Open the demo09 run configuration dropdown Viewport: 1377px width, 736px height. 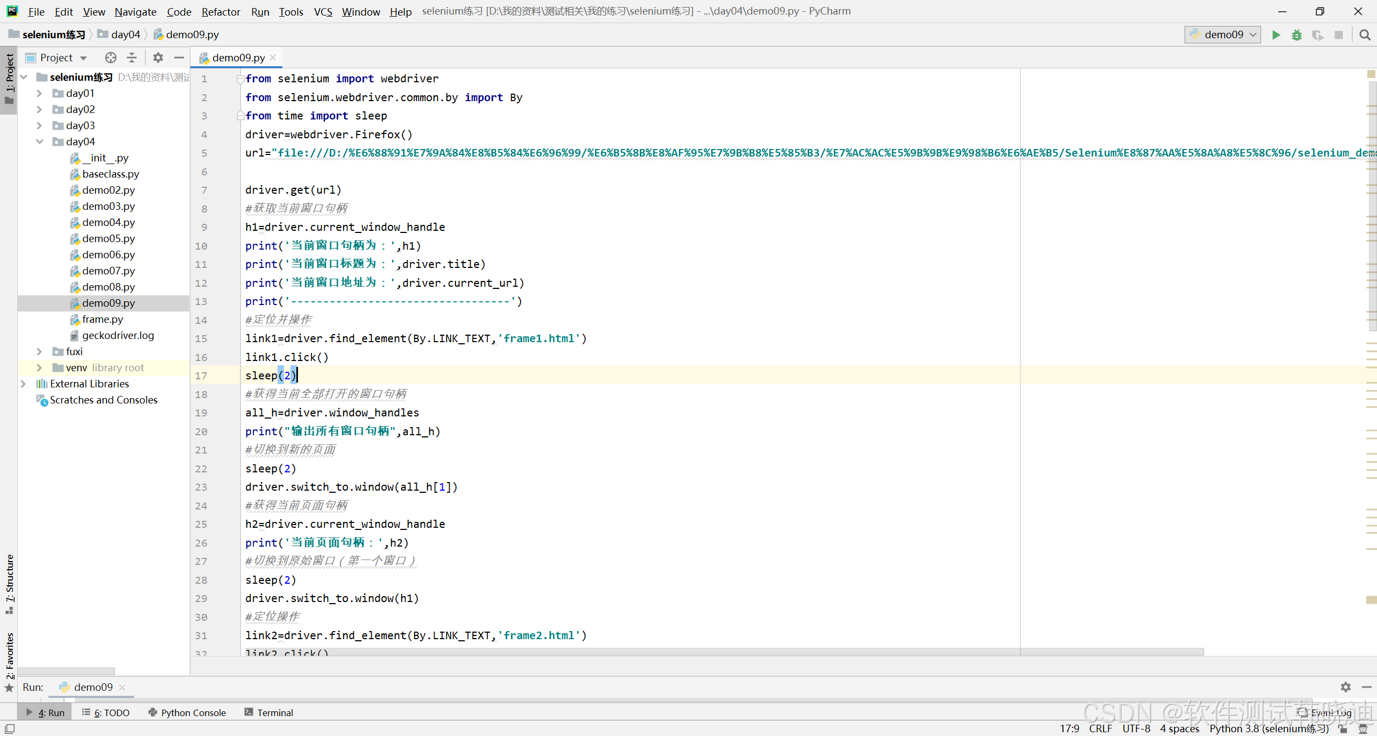[1223, 35]
